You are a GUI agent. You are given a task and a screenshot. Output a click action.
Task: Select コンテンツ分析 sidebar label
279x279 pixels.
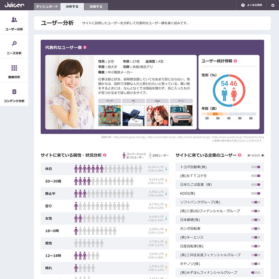[14, 101]
